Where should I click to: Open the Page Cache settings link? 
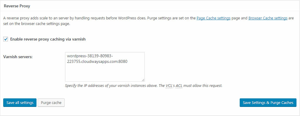click(x=214, y=18)
